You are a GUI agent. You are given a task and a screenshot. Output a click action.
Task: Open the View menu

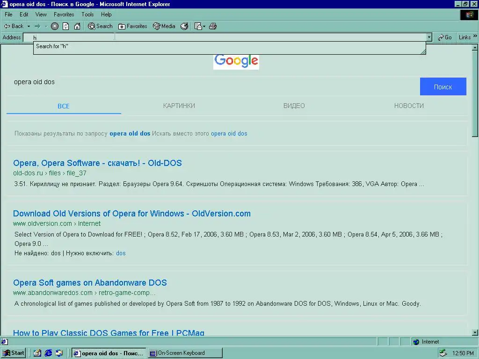tap(41, 14)
